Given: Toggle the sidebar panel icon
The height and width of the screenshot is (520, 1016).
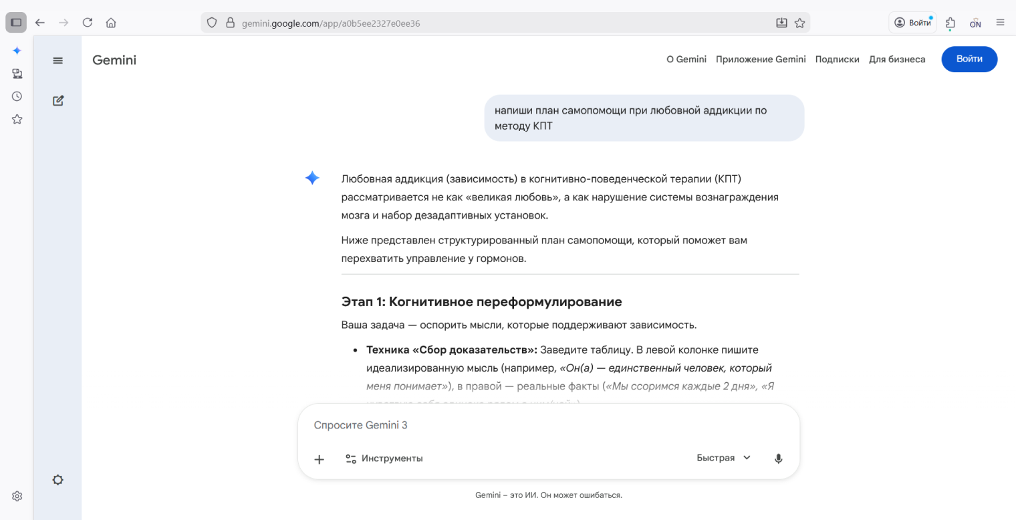Looking at the screenshot, I should (15, 22).
